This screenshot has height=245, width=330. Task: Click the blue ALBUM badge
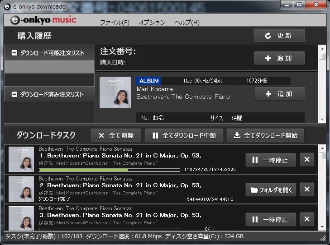(149, 81)
